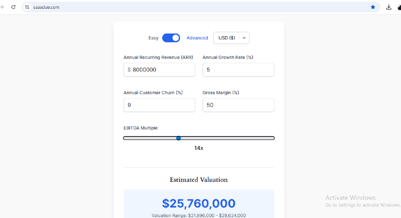This screenshot has height=218, width=401.
Task: Toggle the Easy/Advanced mode switch
Action: point(171,38)
